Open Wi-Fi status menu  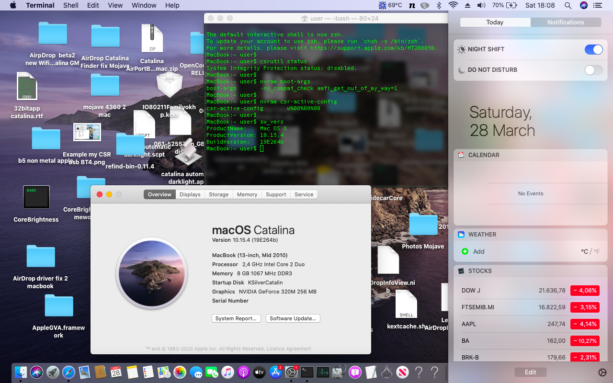click(x=453, y=5)
